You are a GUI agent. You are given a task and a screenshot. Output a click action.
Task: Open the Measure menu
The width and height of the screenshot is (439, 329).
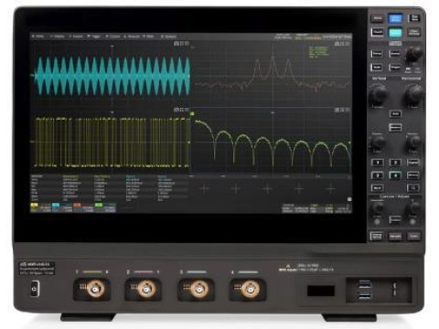coord(132,37)
